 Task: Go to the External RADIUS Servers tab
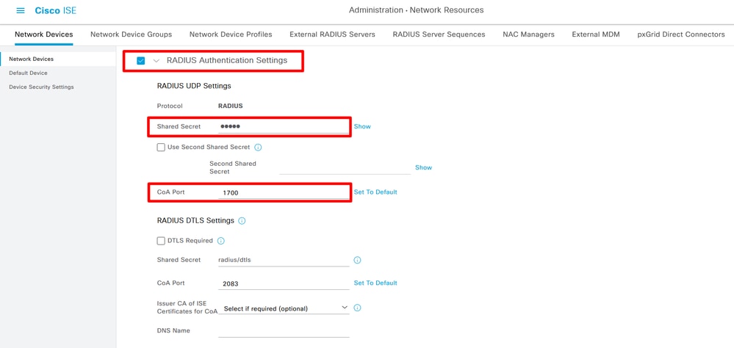click(x=332, y=35)
